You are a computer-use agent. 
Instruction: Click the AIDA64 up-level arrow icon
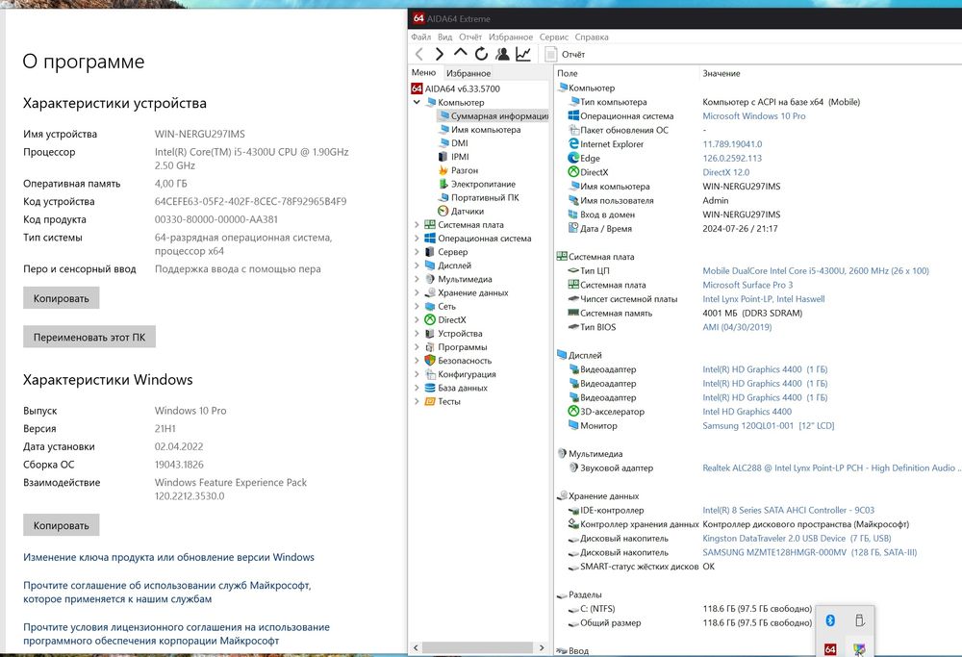460,53
